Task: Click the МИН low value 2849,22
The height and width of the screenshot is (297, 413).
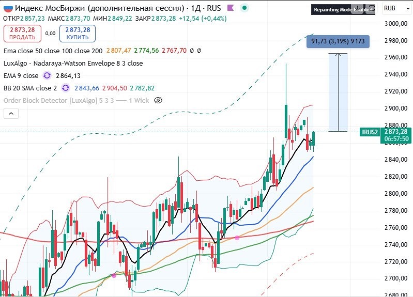Action: click(x=119, y=19)
